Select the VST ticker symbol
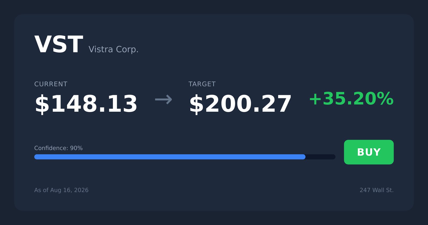Screen dimensions: 428x225 [59, 45]
